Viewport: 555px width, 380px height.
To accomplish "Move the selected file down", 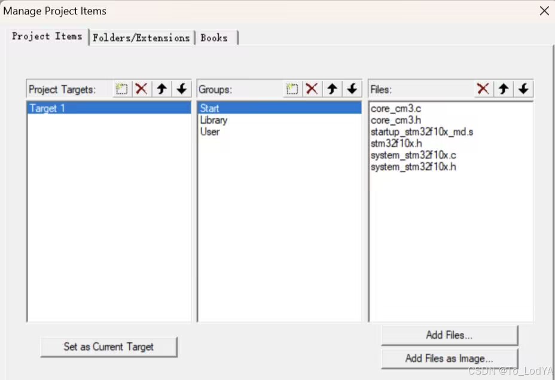I will tap(523, 88).
